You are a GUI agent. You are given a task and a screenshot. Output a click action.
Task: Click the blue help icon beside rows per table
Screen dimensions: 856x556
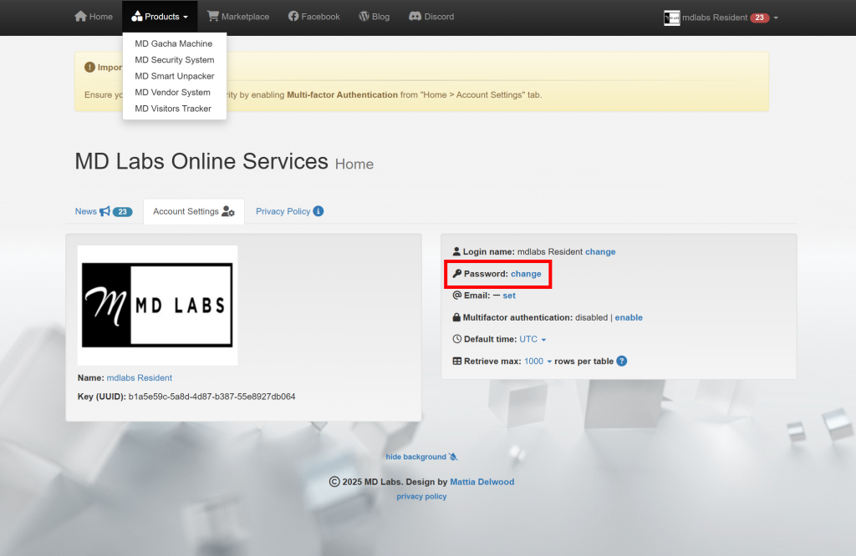(x=621, y=361)
